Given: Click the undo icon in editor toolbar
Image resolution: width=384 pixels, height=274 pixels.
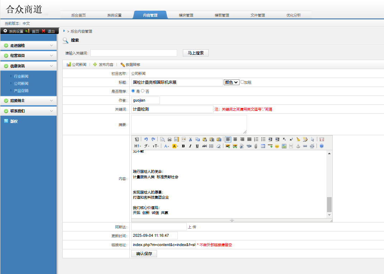Looking at the screenshot, I should click(x=146, y=139).
